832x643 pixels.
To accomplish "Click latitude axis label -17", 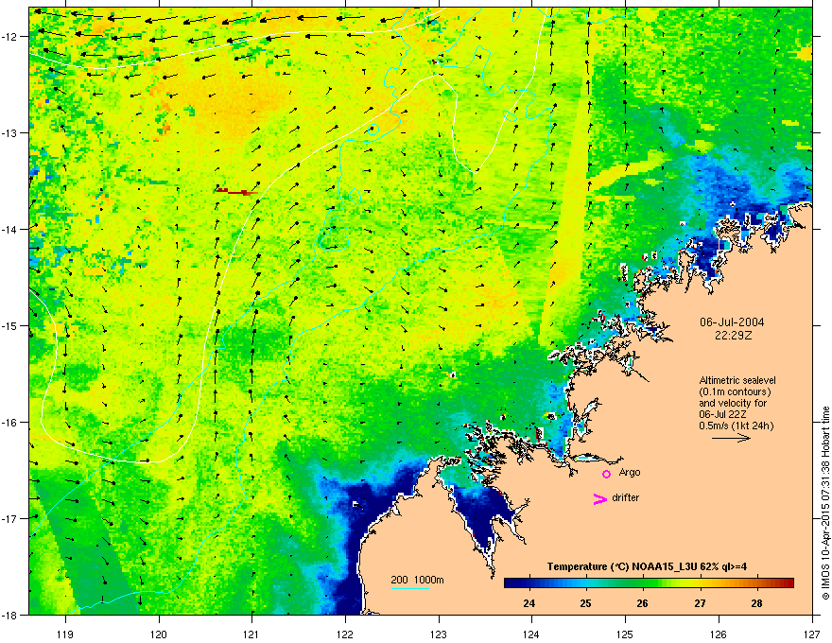I will coord(9,518).
